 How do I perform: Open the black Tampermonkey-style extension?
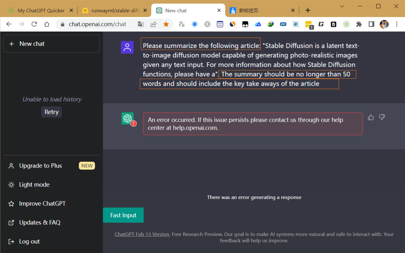[x=245, y=24]
